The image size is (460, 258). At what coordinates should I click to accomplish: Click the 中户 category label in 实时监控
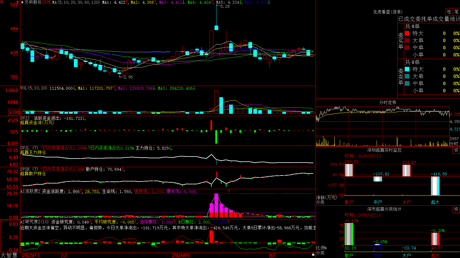(x=378, y=202)
